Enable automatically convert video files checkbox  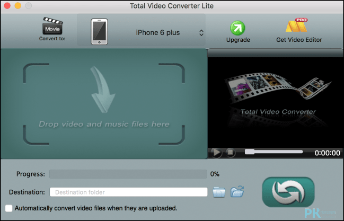tap(9, 208)
